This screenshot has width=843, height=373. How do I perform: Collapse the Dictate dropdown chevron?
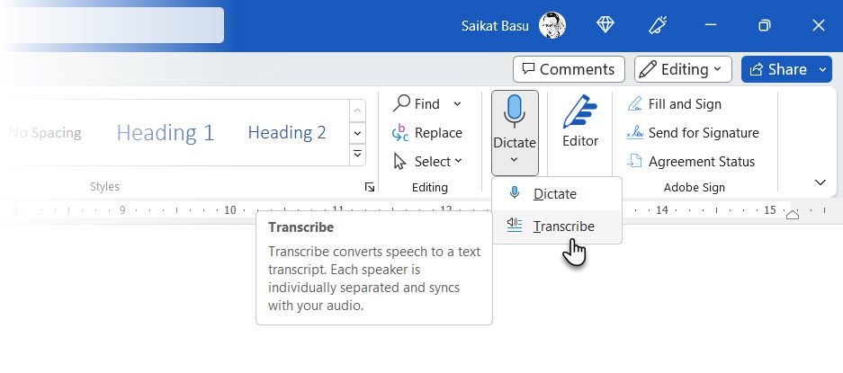514,160
